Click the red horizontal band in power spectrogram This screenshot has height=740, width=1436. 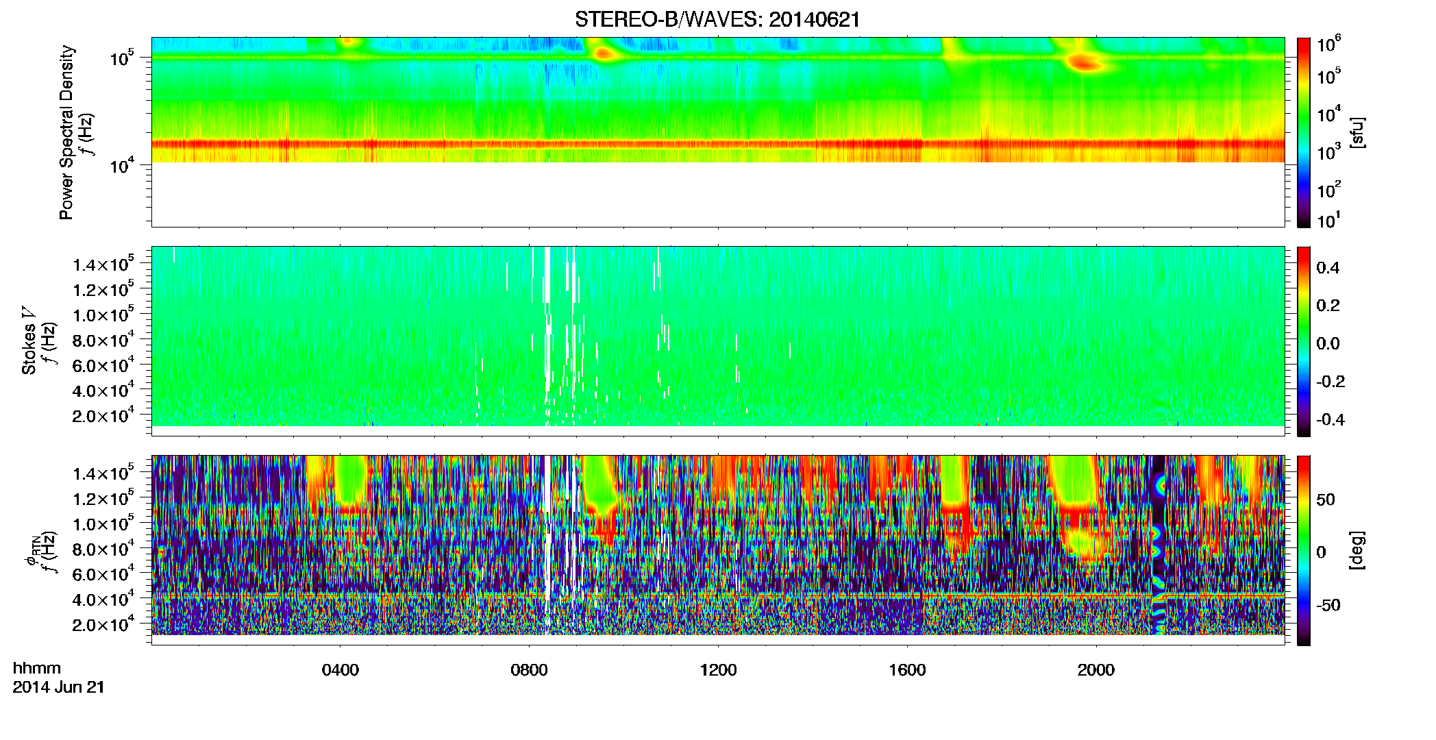coord(717,145)
